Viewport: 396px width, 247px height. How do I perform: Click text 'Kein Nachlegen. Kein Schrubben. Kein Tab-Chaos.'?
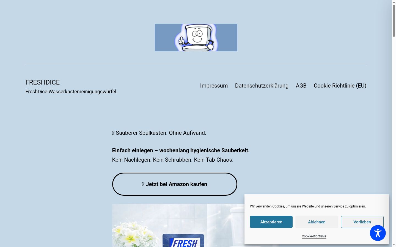(x=173, y=160)
